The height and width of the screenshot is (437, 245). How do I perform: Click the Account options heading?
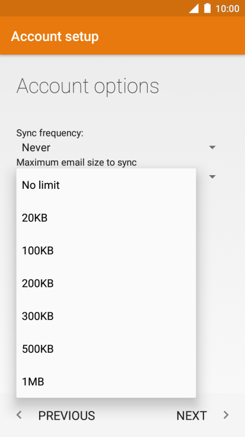tap(88, 86)
